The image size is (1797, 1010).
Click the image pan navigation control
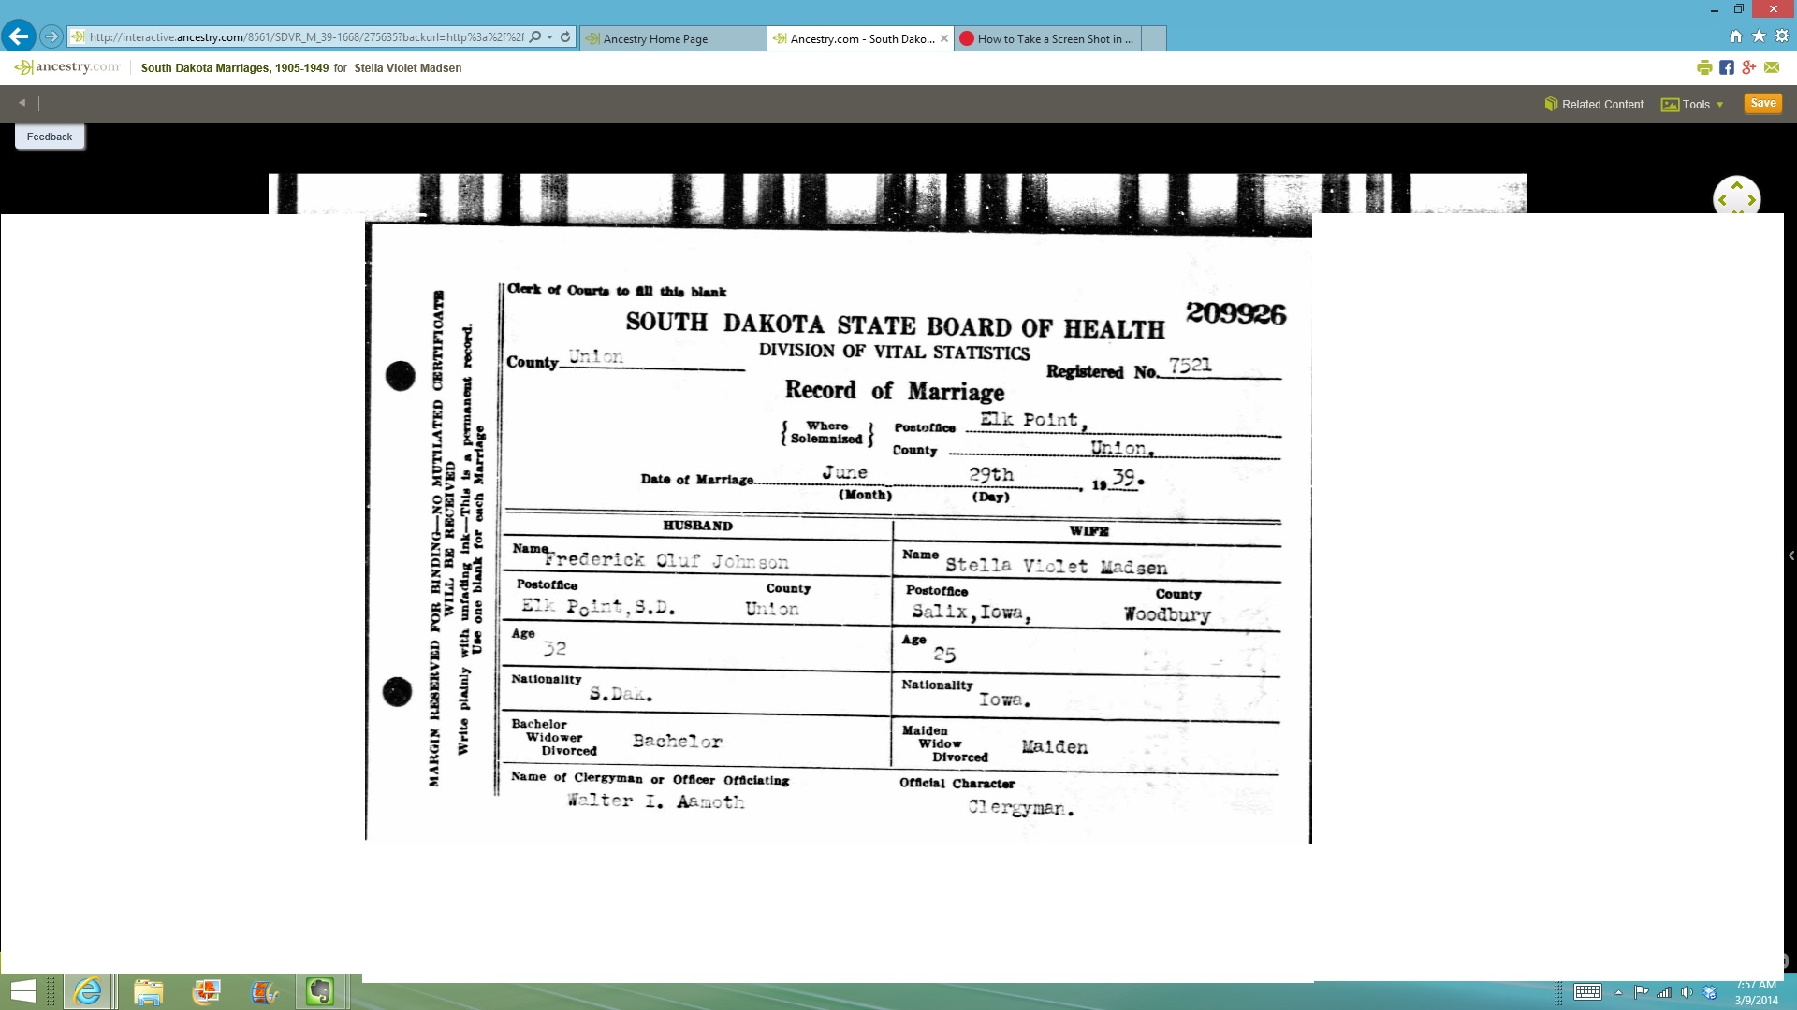(x=1736, y=197)
